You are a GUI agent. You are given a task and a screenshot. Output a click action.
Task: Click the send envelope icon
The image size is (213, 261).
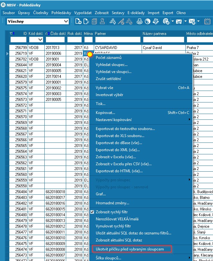179,21
